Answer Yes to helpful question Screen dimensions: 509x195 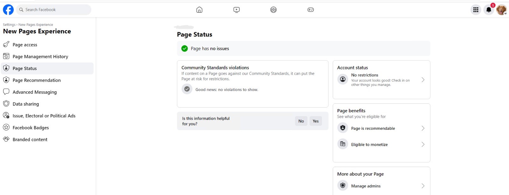click(316, 121)
